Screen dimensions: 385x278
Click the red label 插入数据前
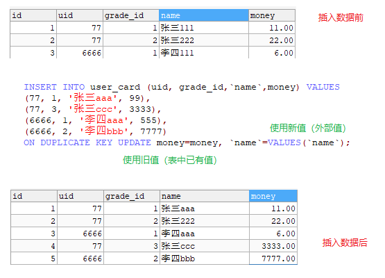pos(341,17)
